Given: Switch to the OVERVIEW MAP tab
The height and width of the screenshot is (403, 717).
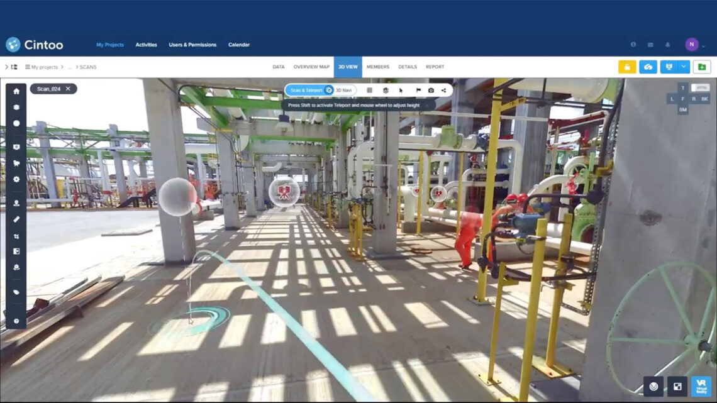Looking at the screenshot, I should coord(311,67).
